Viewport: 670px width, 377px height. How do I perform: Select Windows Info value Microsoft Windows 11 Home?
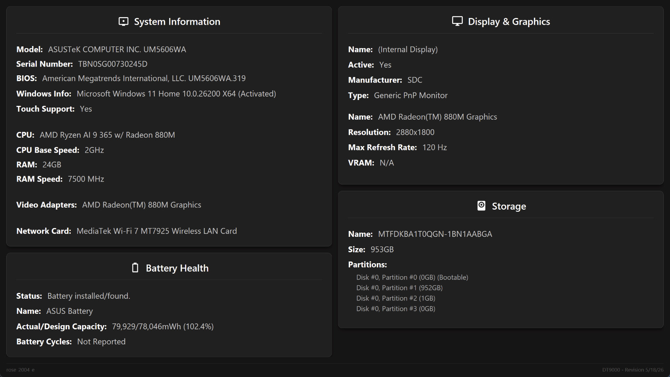[176, 94]
